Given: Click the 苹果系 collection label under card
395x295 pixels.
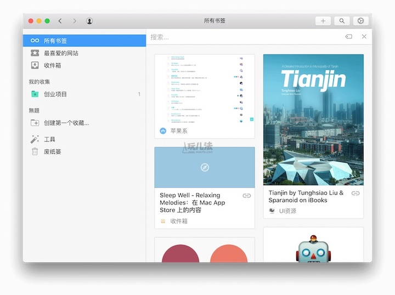Looking at the screenshot, I should [x=179, y=131].
